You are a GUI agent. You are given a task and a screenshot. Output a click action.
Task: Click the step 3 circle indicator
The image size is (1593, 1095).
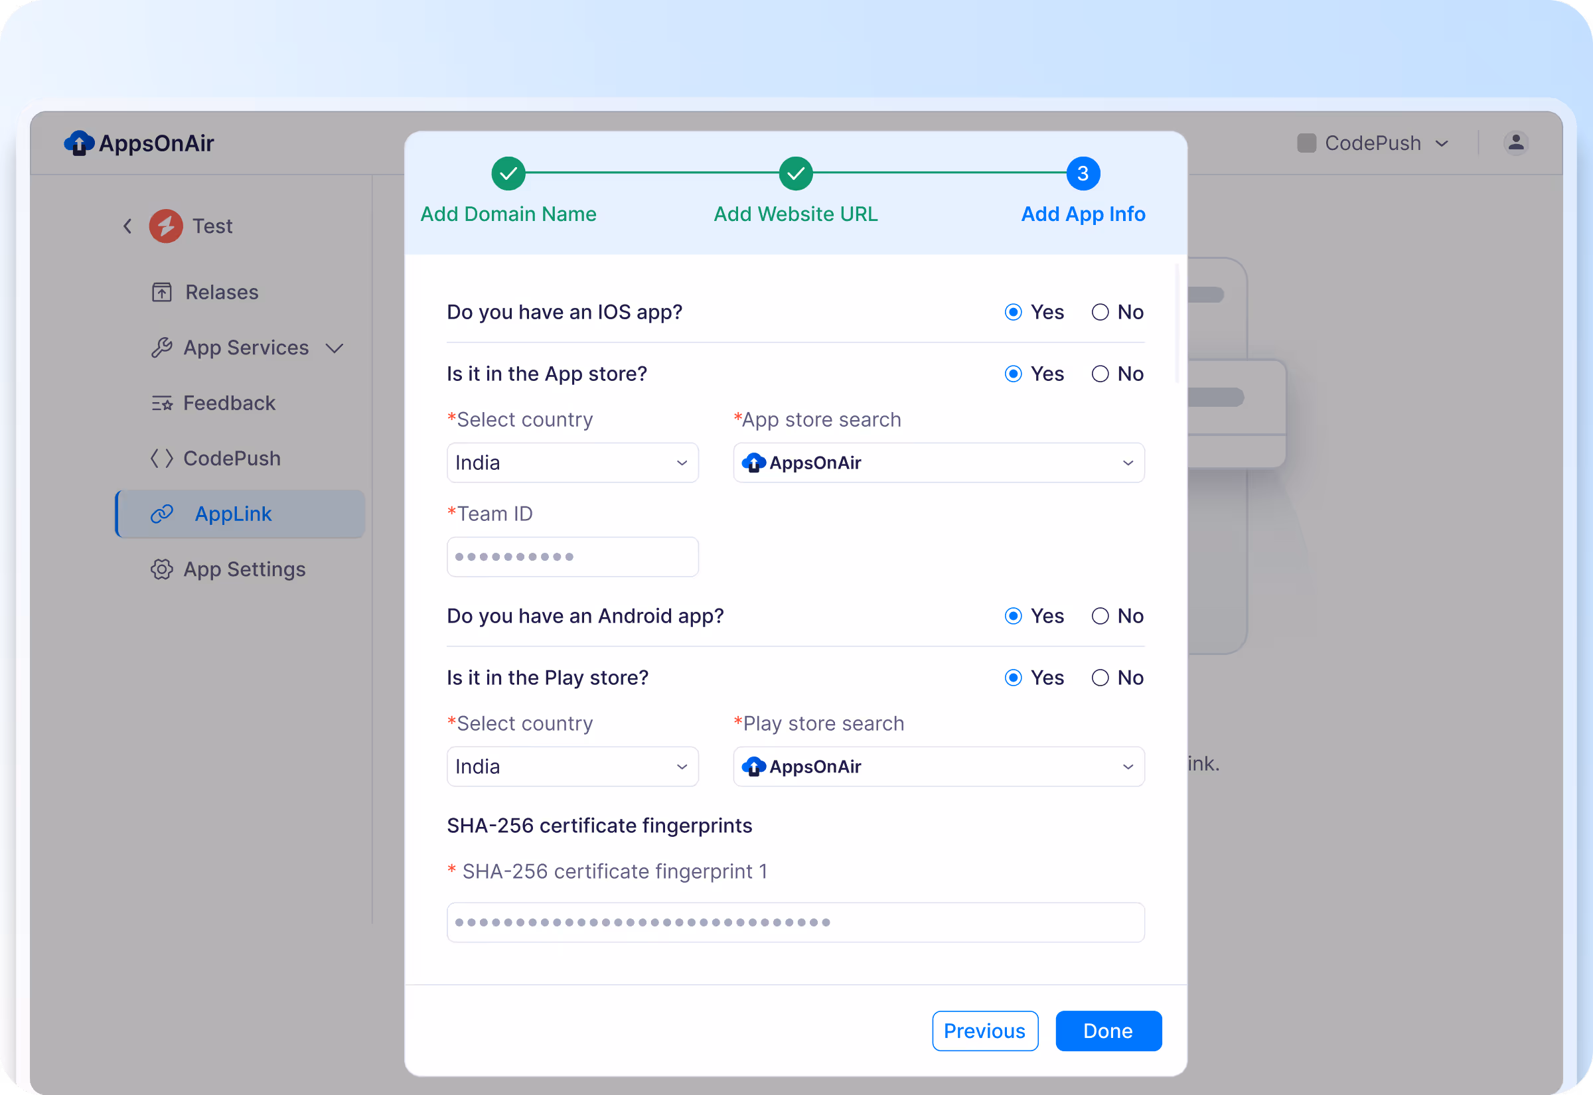1083,174
